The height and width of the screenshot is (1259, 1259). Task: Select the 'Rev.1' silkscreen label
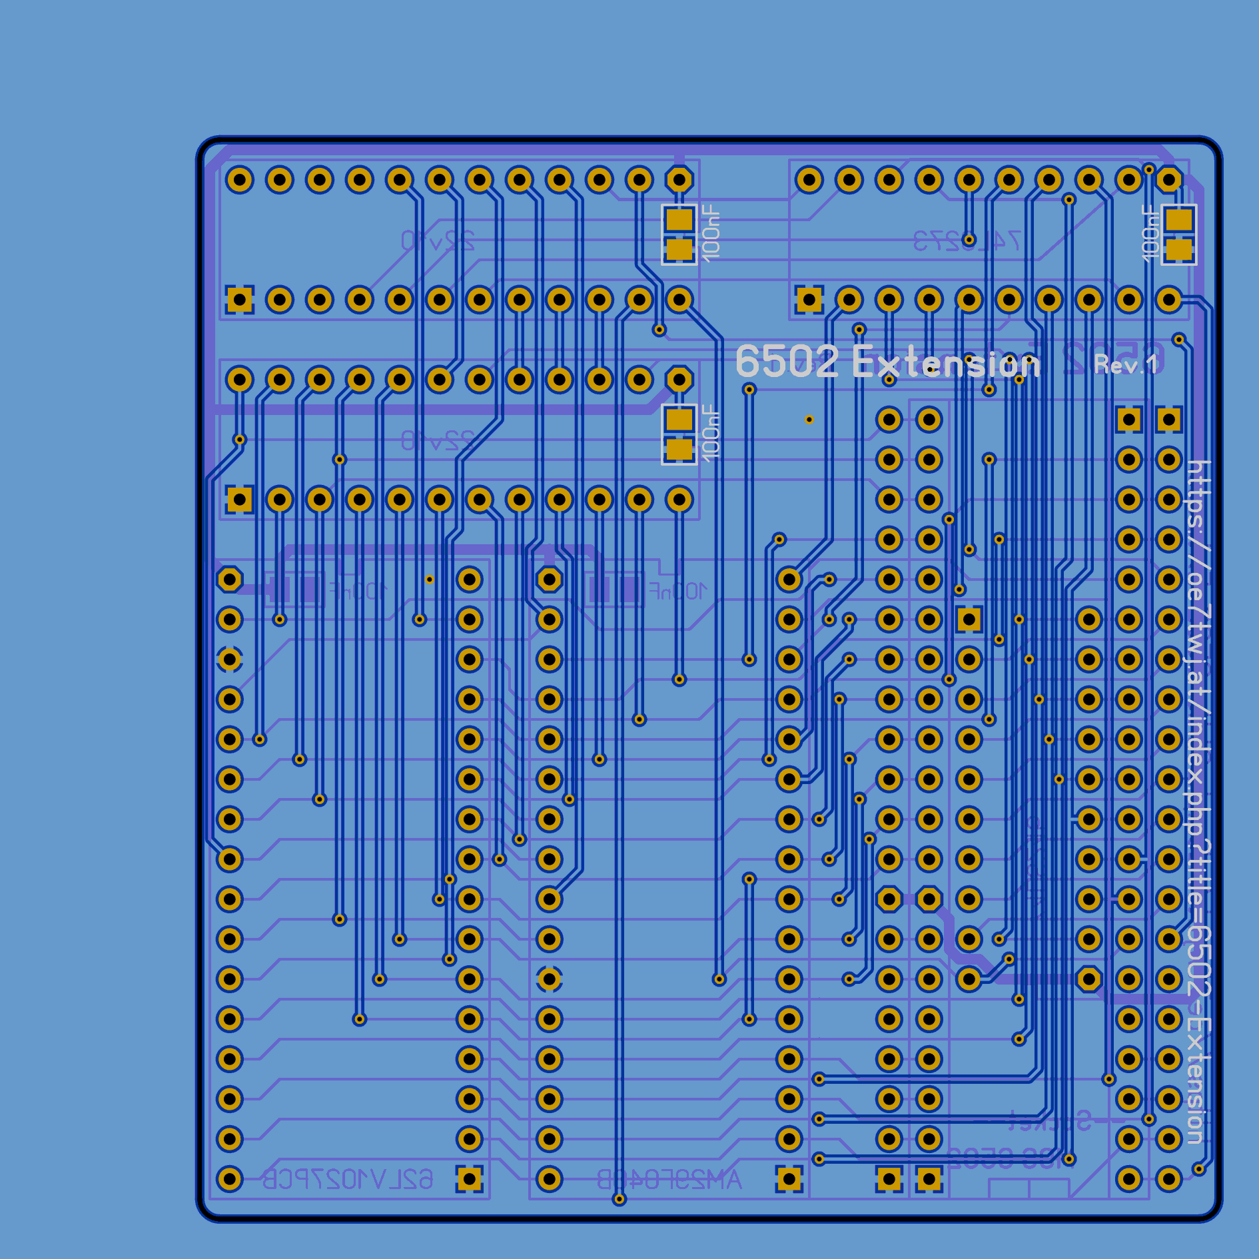click(x=1125, y=364)
